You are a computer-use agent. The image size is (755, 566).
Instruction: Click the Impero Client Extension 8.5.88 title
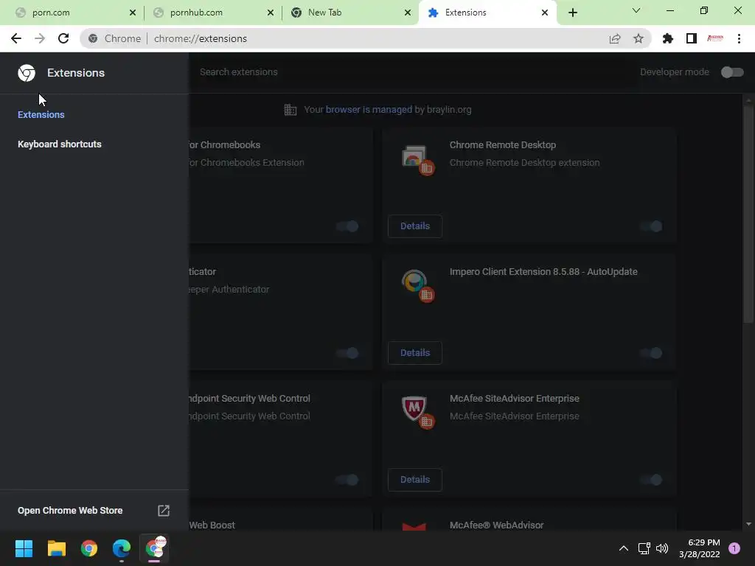tap(543, 271)
